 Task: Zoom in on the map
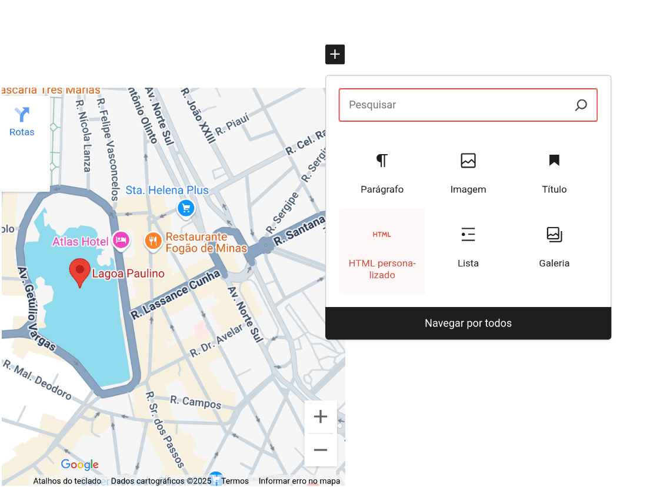click(x=321, y=417)
